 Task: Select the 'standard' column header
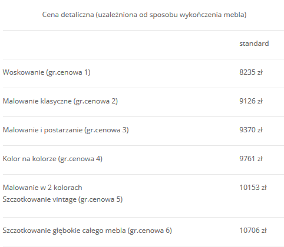pyautogui.click(x=254, y=44)
